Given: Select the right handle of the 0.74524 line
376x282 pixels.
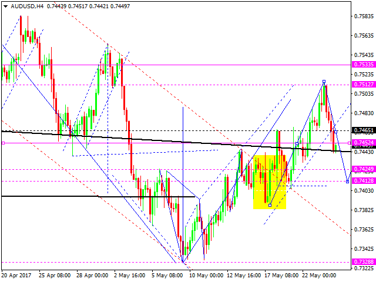Looking at the screenshot, I should click(350, 143).
